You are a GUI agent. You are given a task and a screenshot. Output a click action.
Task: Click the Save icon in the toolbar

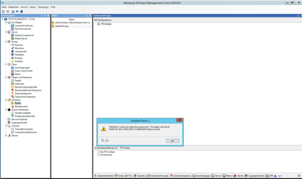(x=3, y=11)
